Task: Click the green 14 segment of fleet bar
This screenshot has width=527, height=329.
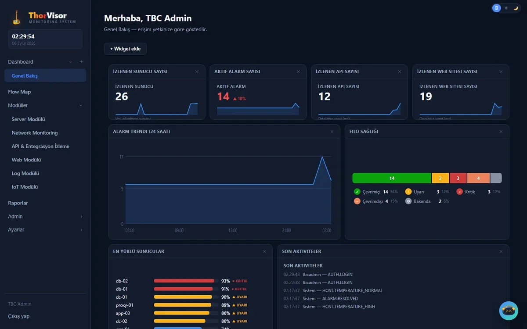Action: 392,178
